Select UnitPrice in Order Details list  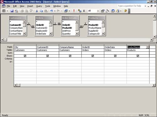point(66,31)
